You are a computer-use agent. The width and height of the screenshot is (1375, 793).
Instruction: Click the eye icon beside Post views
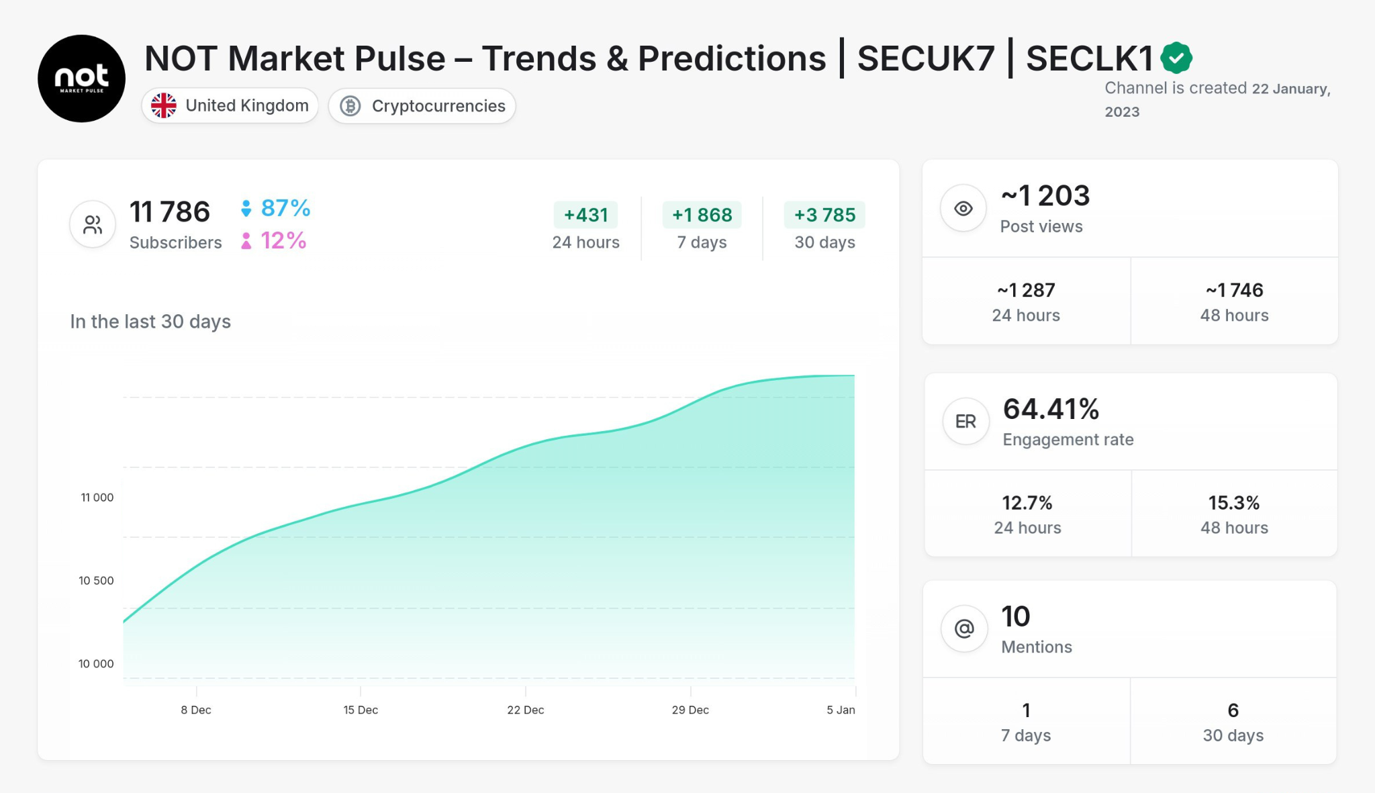(963, 208)
